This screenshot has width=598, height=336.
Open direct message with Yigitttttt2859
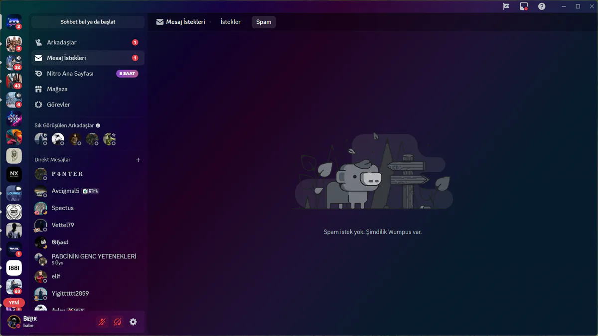point(88,293)
